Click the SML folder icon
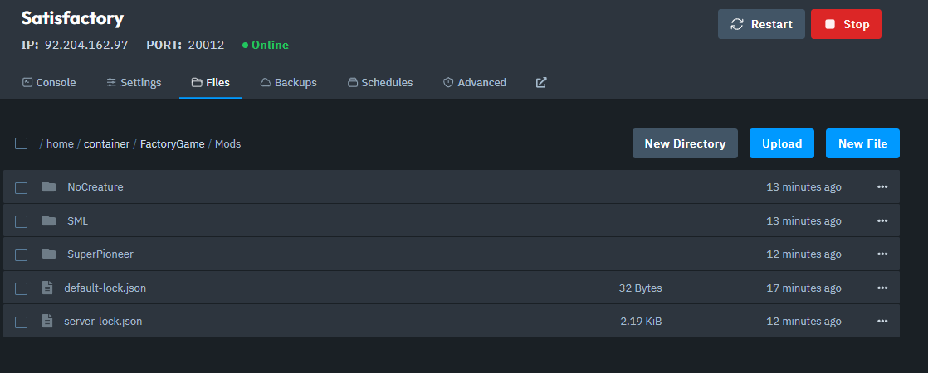 pos(49,220)
